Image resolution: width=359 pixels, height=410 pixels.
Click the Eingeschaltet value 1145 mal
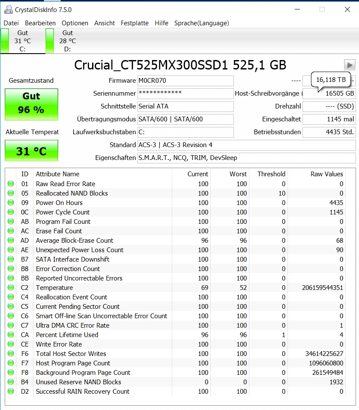[x=329, y=119]
